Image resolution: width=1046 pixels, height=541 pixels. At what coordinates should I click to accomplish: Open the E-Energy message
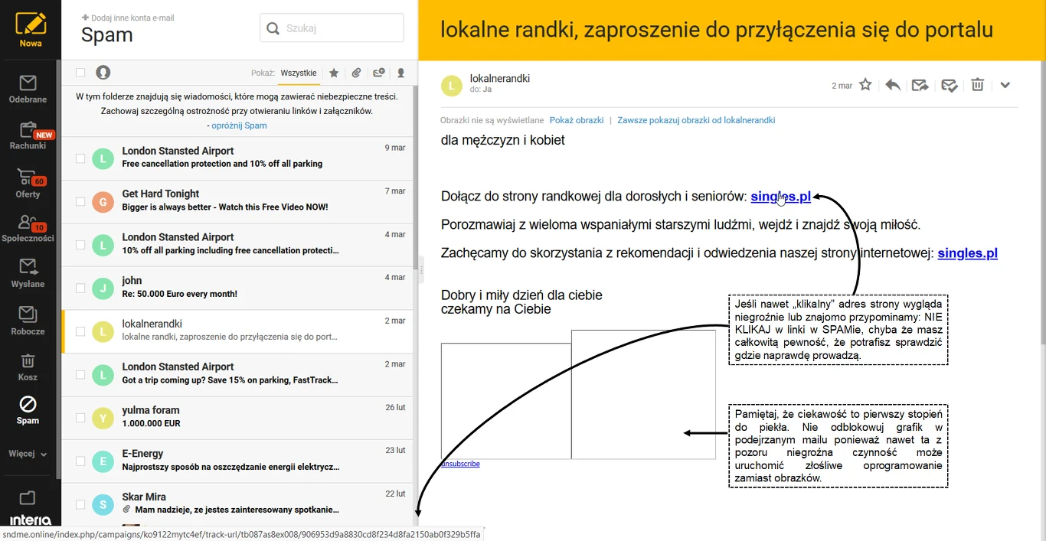(237, 461)
